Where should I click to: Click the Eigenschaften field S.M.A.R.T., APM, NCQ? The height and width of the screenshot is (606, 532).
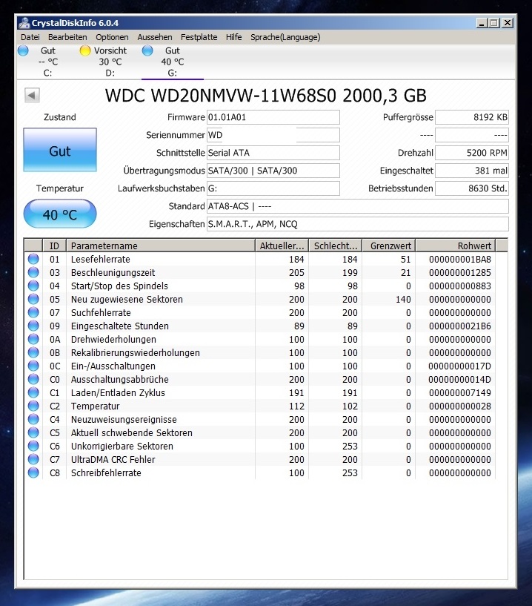[357, 224]
